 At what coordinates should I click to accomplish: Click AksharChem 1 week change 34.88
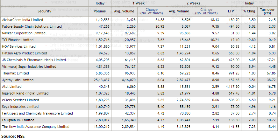click(x=160, y=20)
